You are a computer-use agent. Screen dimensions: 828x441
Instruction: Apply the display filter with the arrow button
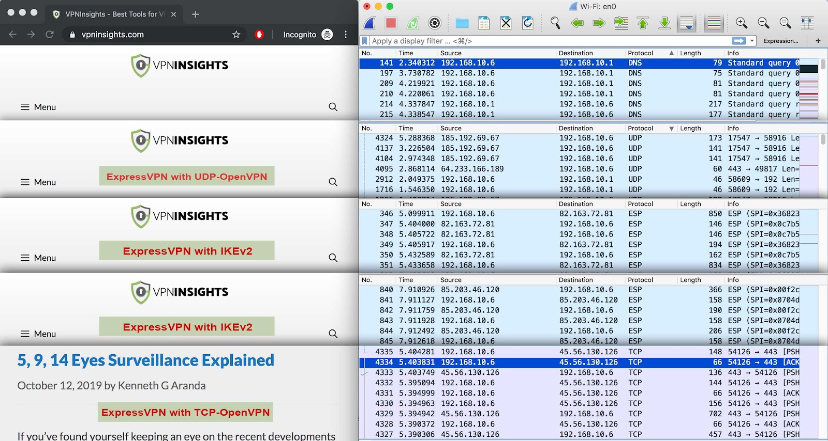point(738,41)
